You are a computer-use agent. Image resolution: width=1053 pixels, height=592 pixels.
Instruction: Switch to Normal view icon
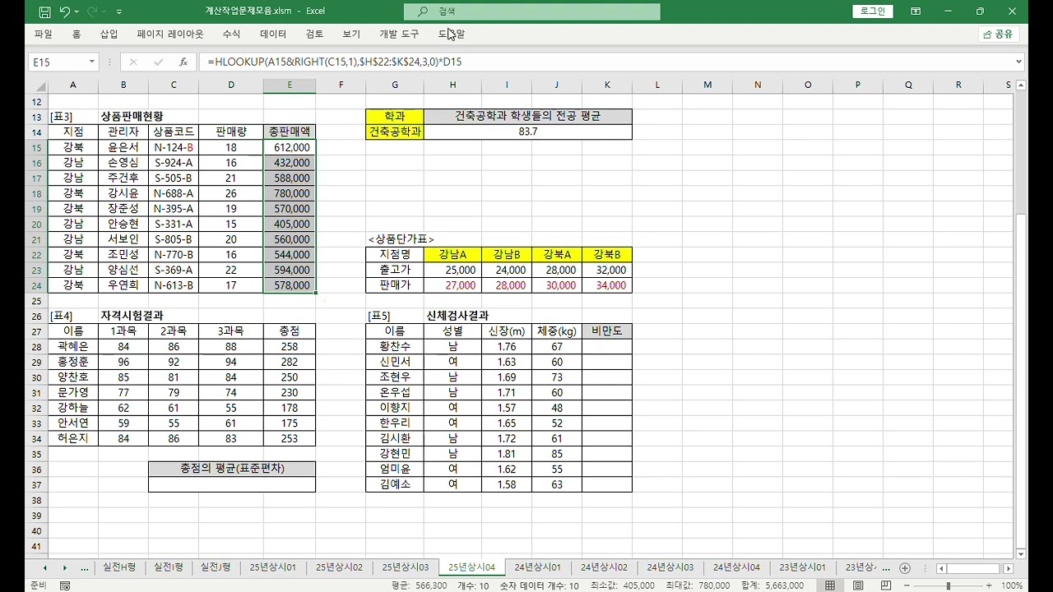point(830,585)
